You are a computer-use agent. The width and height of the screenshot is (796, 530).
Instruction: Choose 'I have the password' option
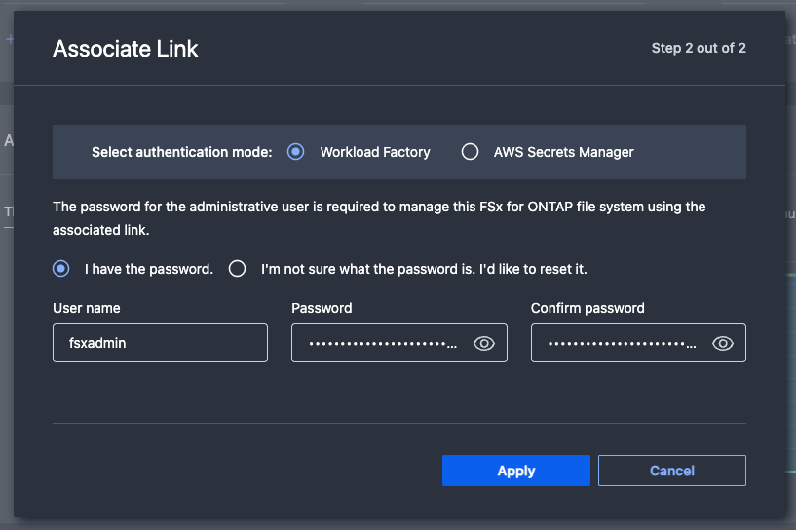click(61, 269)
